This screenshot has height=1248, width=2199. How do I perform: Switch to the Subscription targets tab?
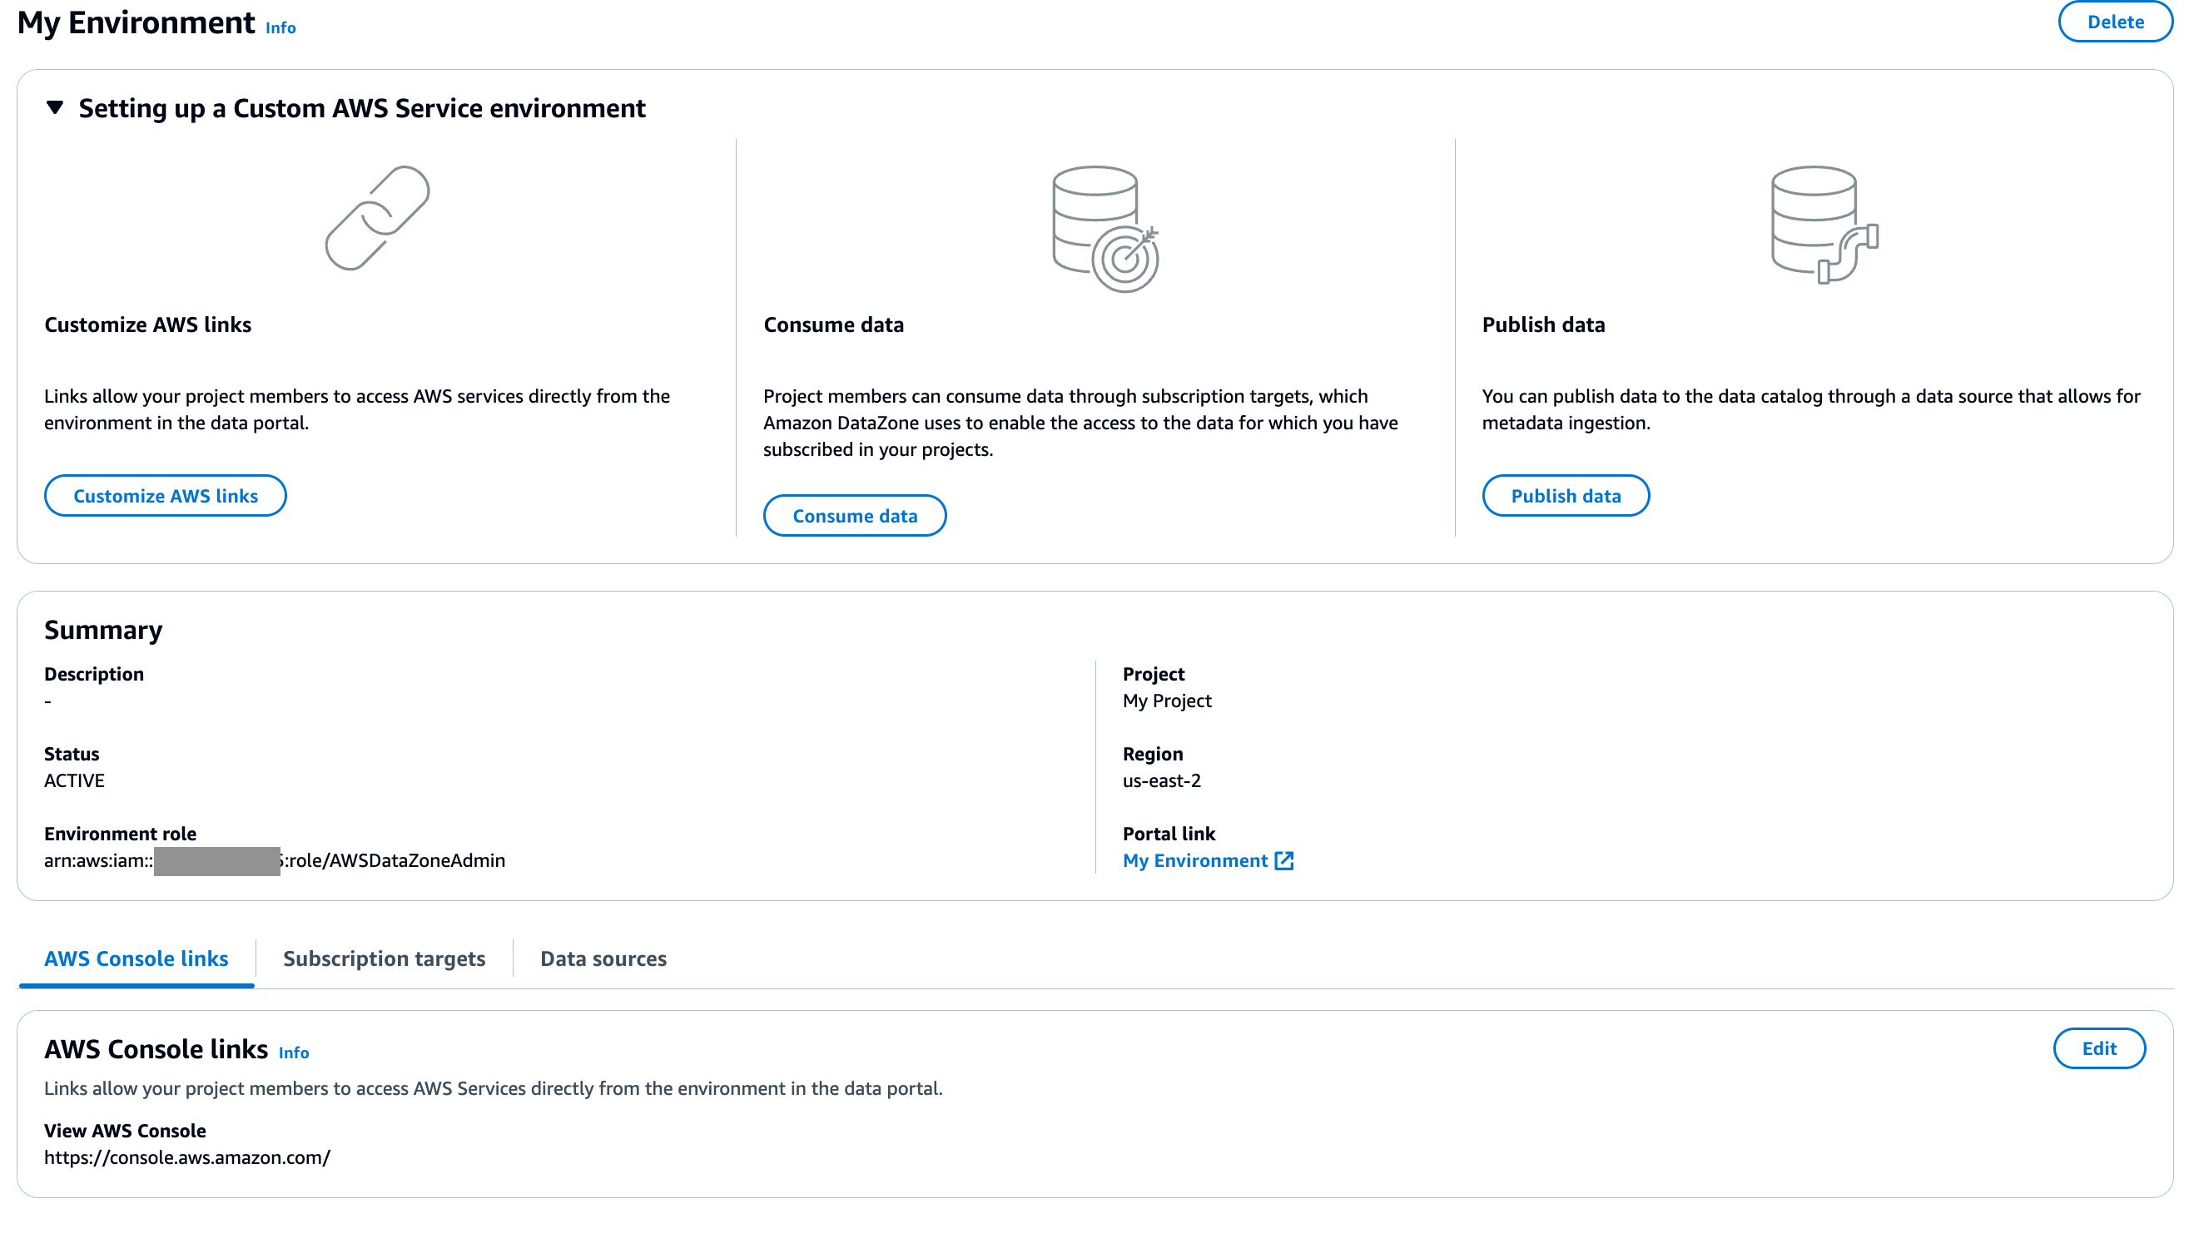(384, 958)
